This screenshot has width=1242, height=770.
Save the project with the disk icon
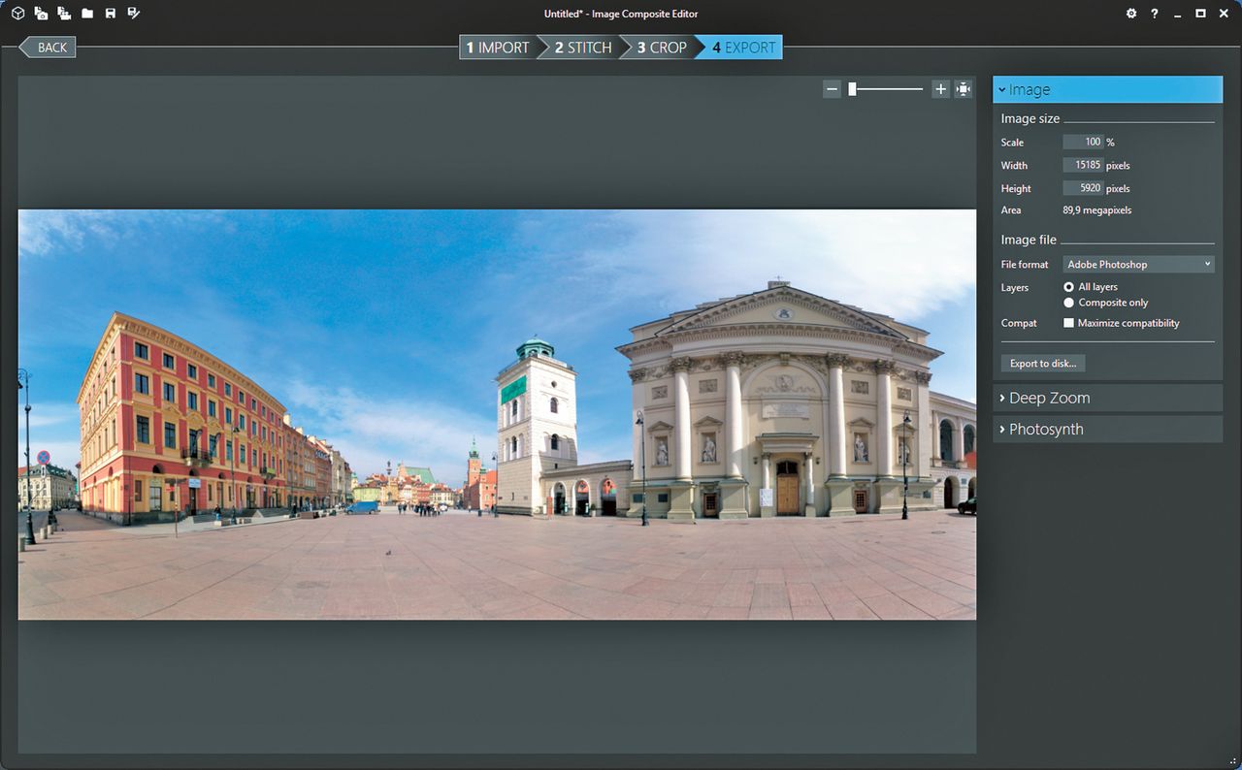(111, 14)
